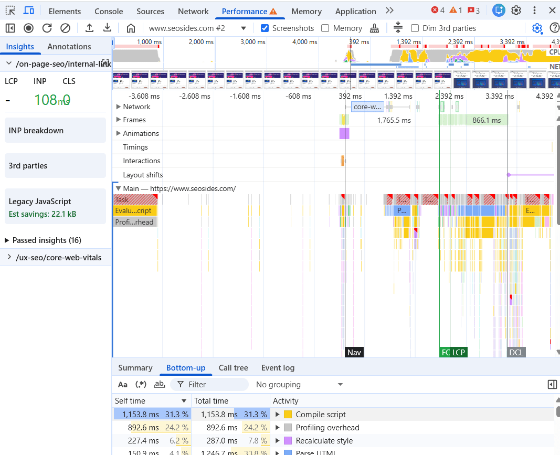The image size is (560, 455).
Task: Switch to the Annotations tab
Action: click(x=69, y=46)
